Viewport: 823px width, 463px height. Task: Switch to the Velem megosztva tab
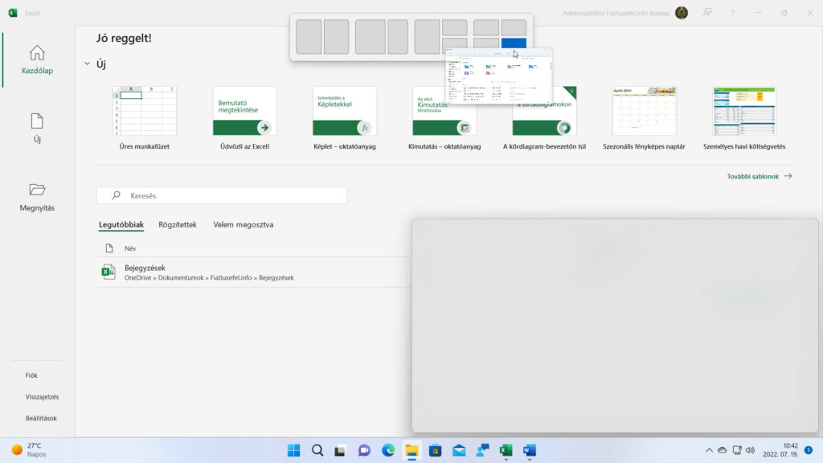[243, 225]
